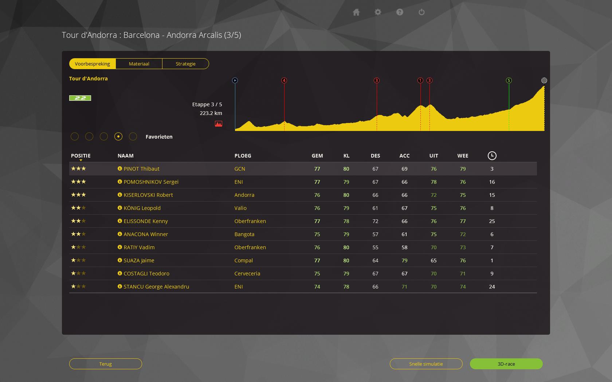Open team Bangota link
This screenshot has height=382, width=612.
[x=244, y=234]
